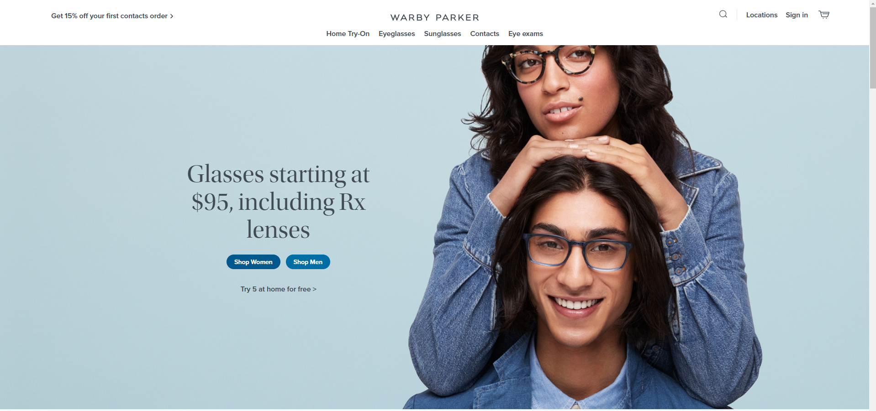Open the Sign in page
The height and width of the screenshot is (411, 876).
[x=797, y=15]
